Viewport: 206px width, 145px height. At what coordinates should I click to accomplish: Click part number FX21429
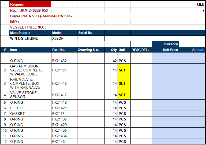click(x=64, y=125)
